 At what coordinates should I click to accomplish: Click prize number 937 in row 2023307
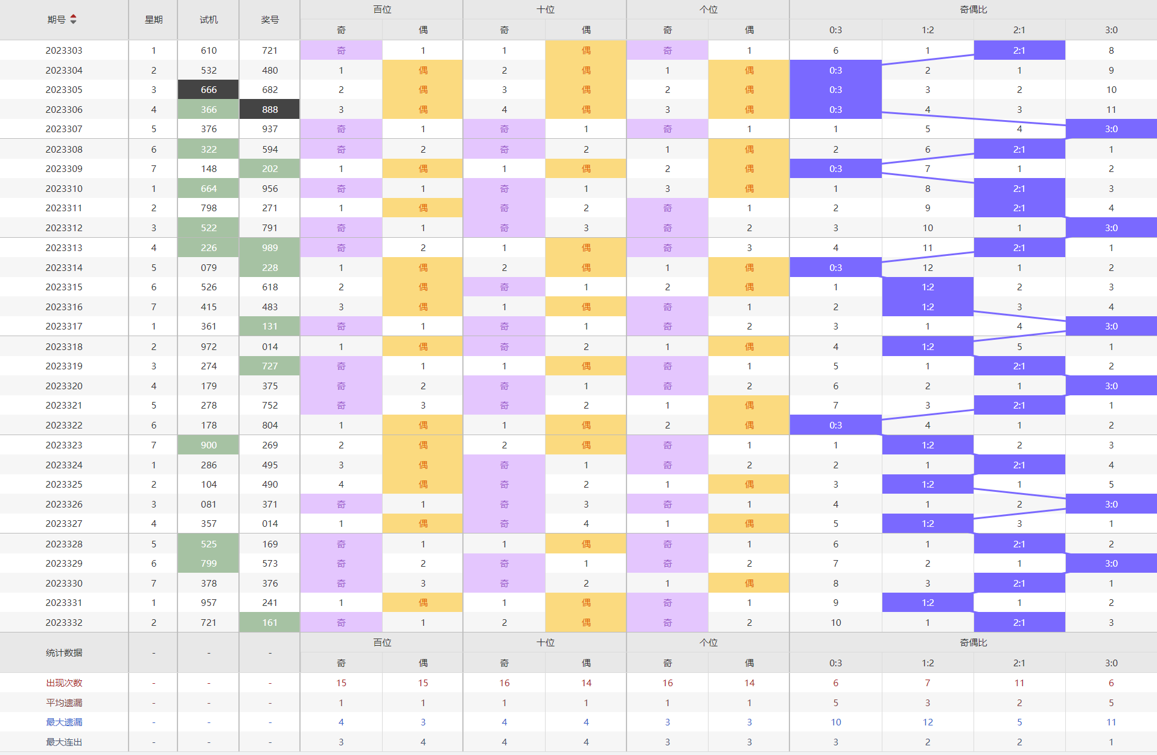pos(270,129)
